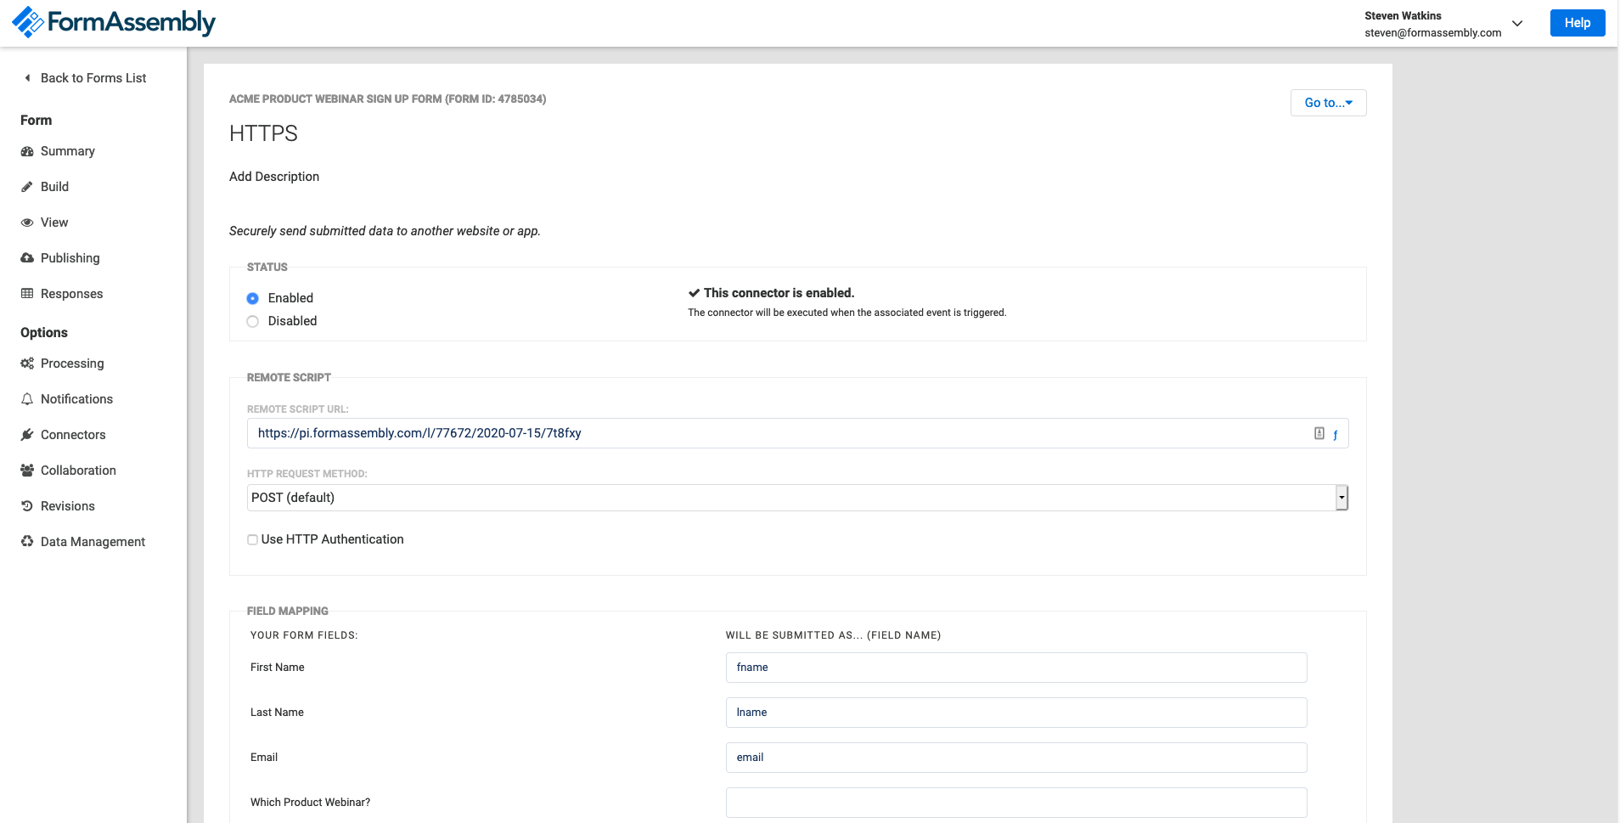The image size is (1620, 823).
Task: Click the FormAssembly logo
Action: click(114, 22)
